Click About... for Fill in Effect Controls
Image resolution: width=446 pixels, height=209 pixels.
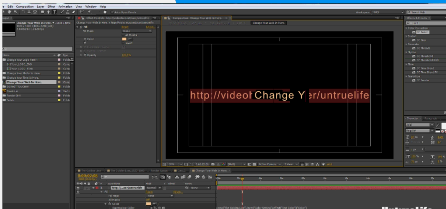(x=150, y=27)
